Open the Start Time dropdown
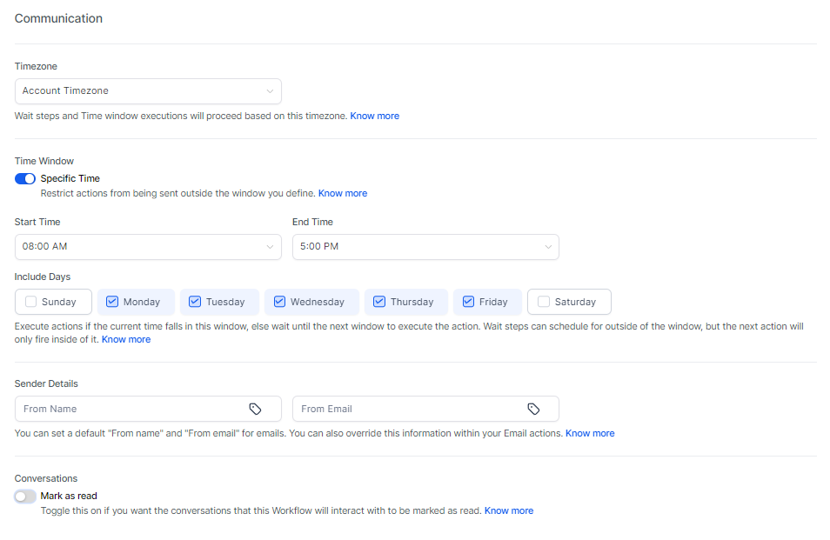The height and width of the screenshot is (540, 830). pos(148,247)
